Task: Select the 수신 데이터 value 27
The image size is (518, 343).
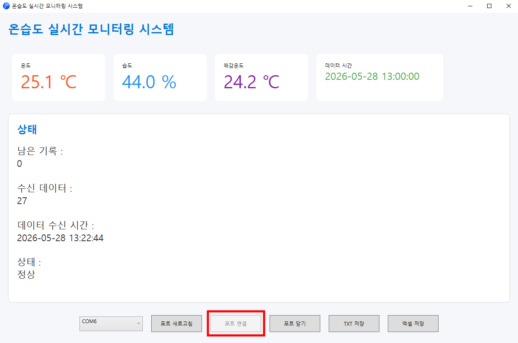Action: tap(22, 201)
